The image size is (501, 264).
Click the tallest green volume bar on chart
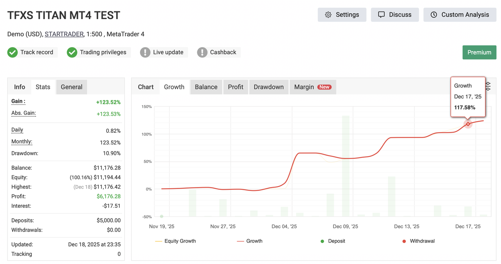click(346, 166)
